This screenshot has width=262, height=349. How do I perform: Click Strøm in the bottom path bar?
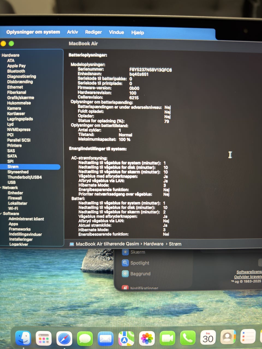[175, 244]
